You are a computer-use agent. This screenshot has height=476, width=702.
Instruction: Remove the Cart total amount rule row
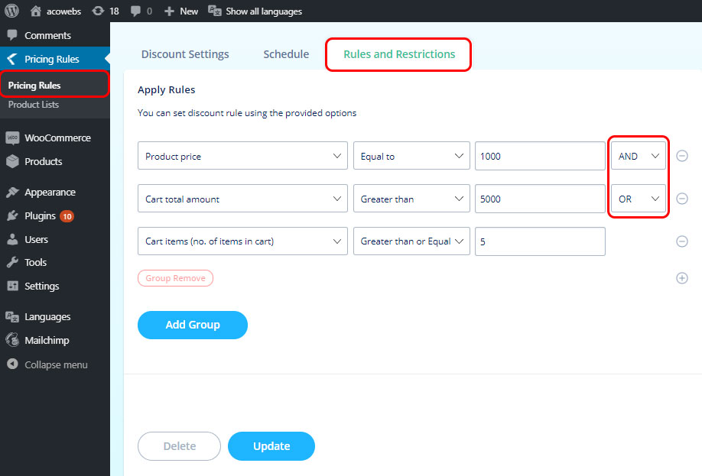[x=682, y=199]
